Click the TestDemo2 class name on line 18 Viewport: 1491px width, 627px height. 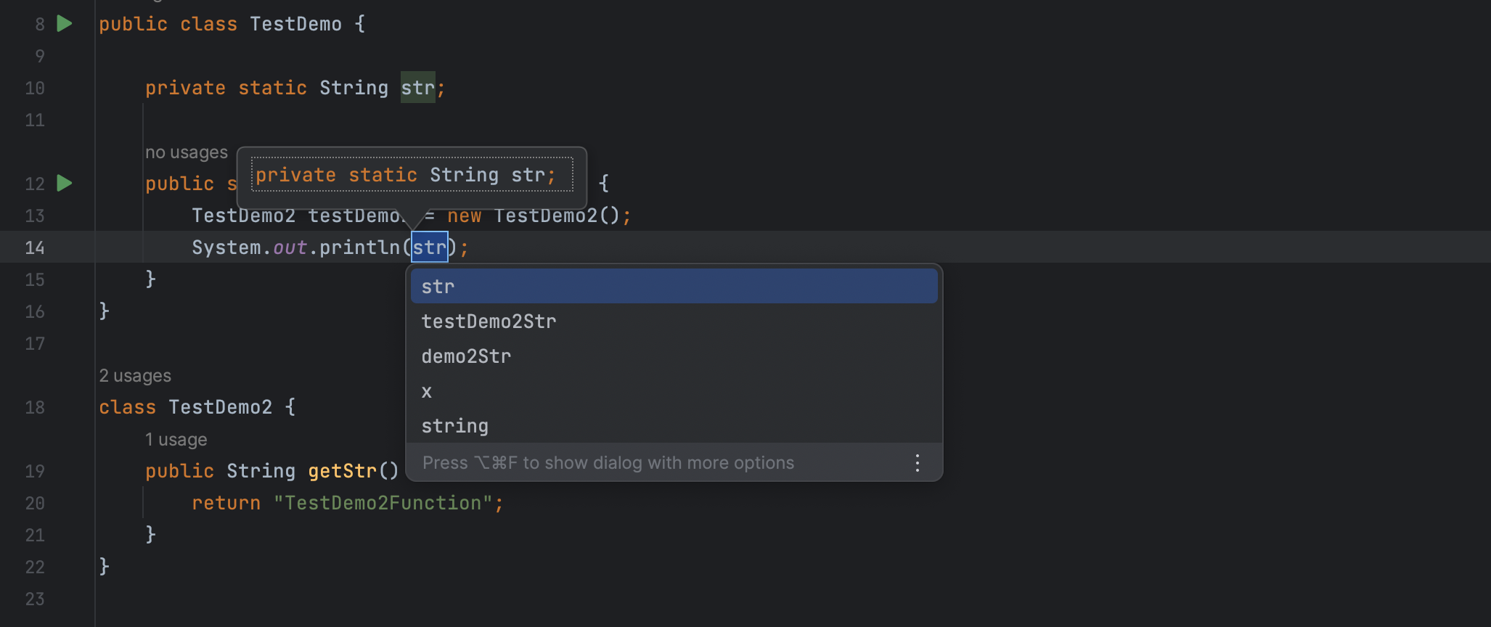[220, 408]
